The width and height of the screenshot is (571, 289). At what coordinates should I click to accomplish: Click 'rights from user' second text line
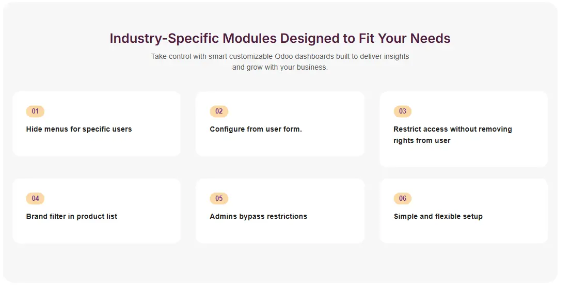422,140
